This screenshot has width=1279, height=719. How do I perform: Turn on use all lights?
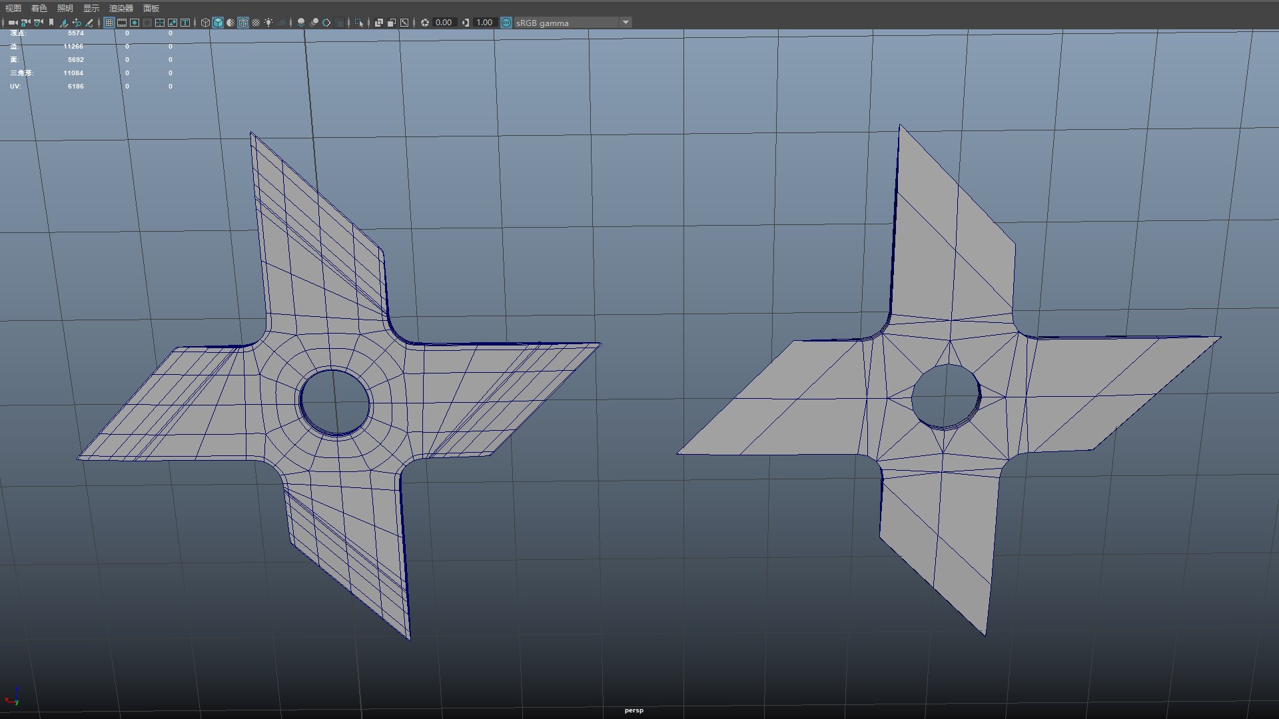pos(268,23)
